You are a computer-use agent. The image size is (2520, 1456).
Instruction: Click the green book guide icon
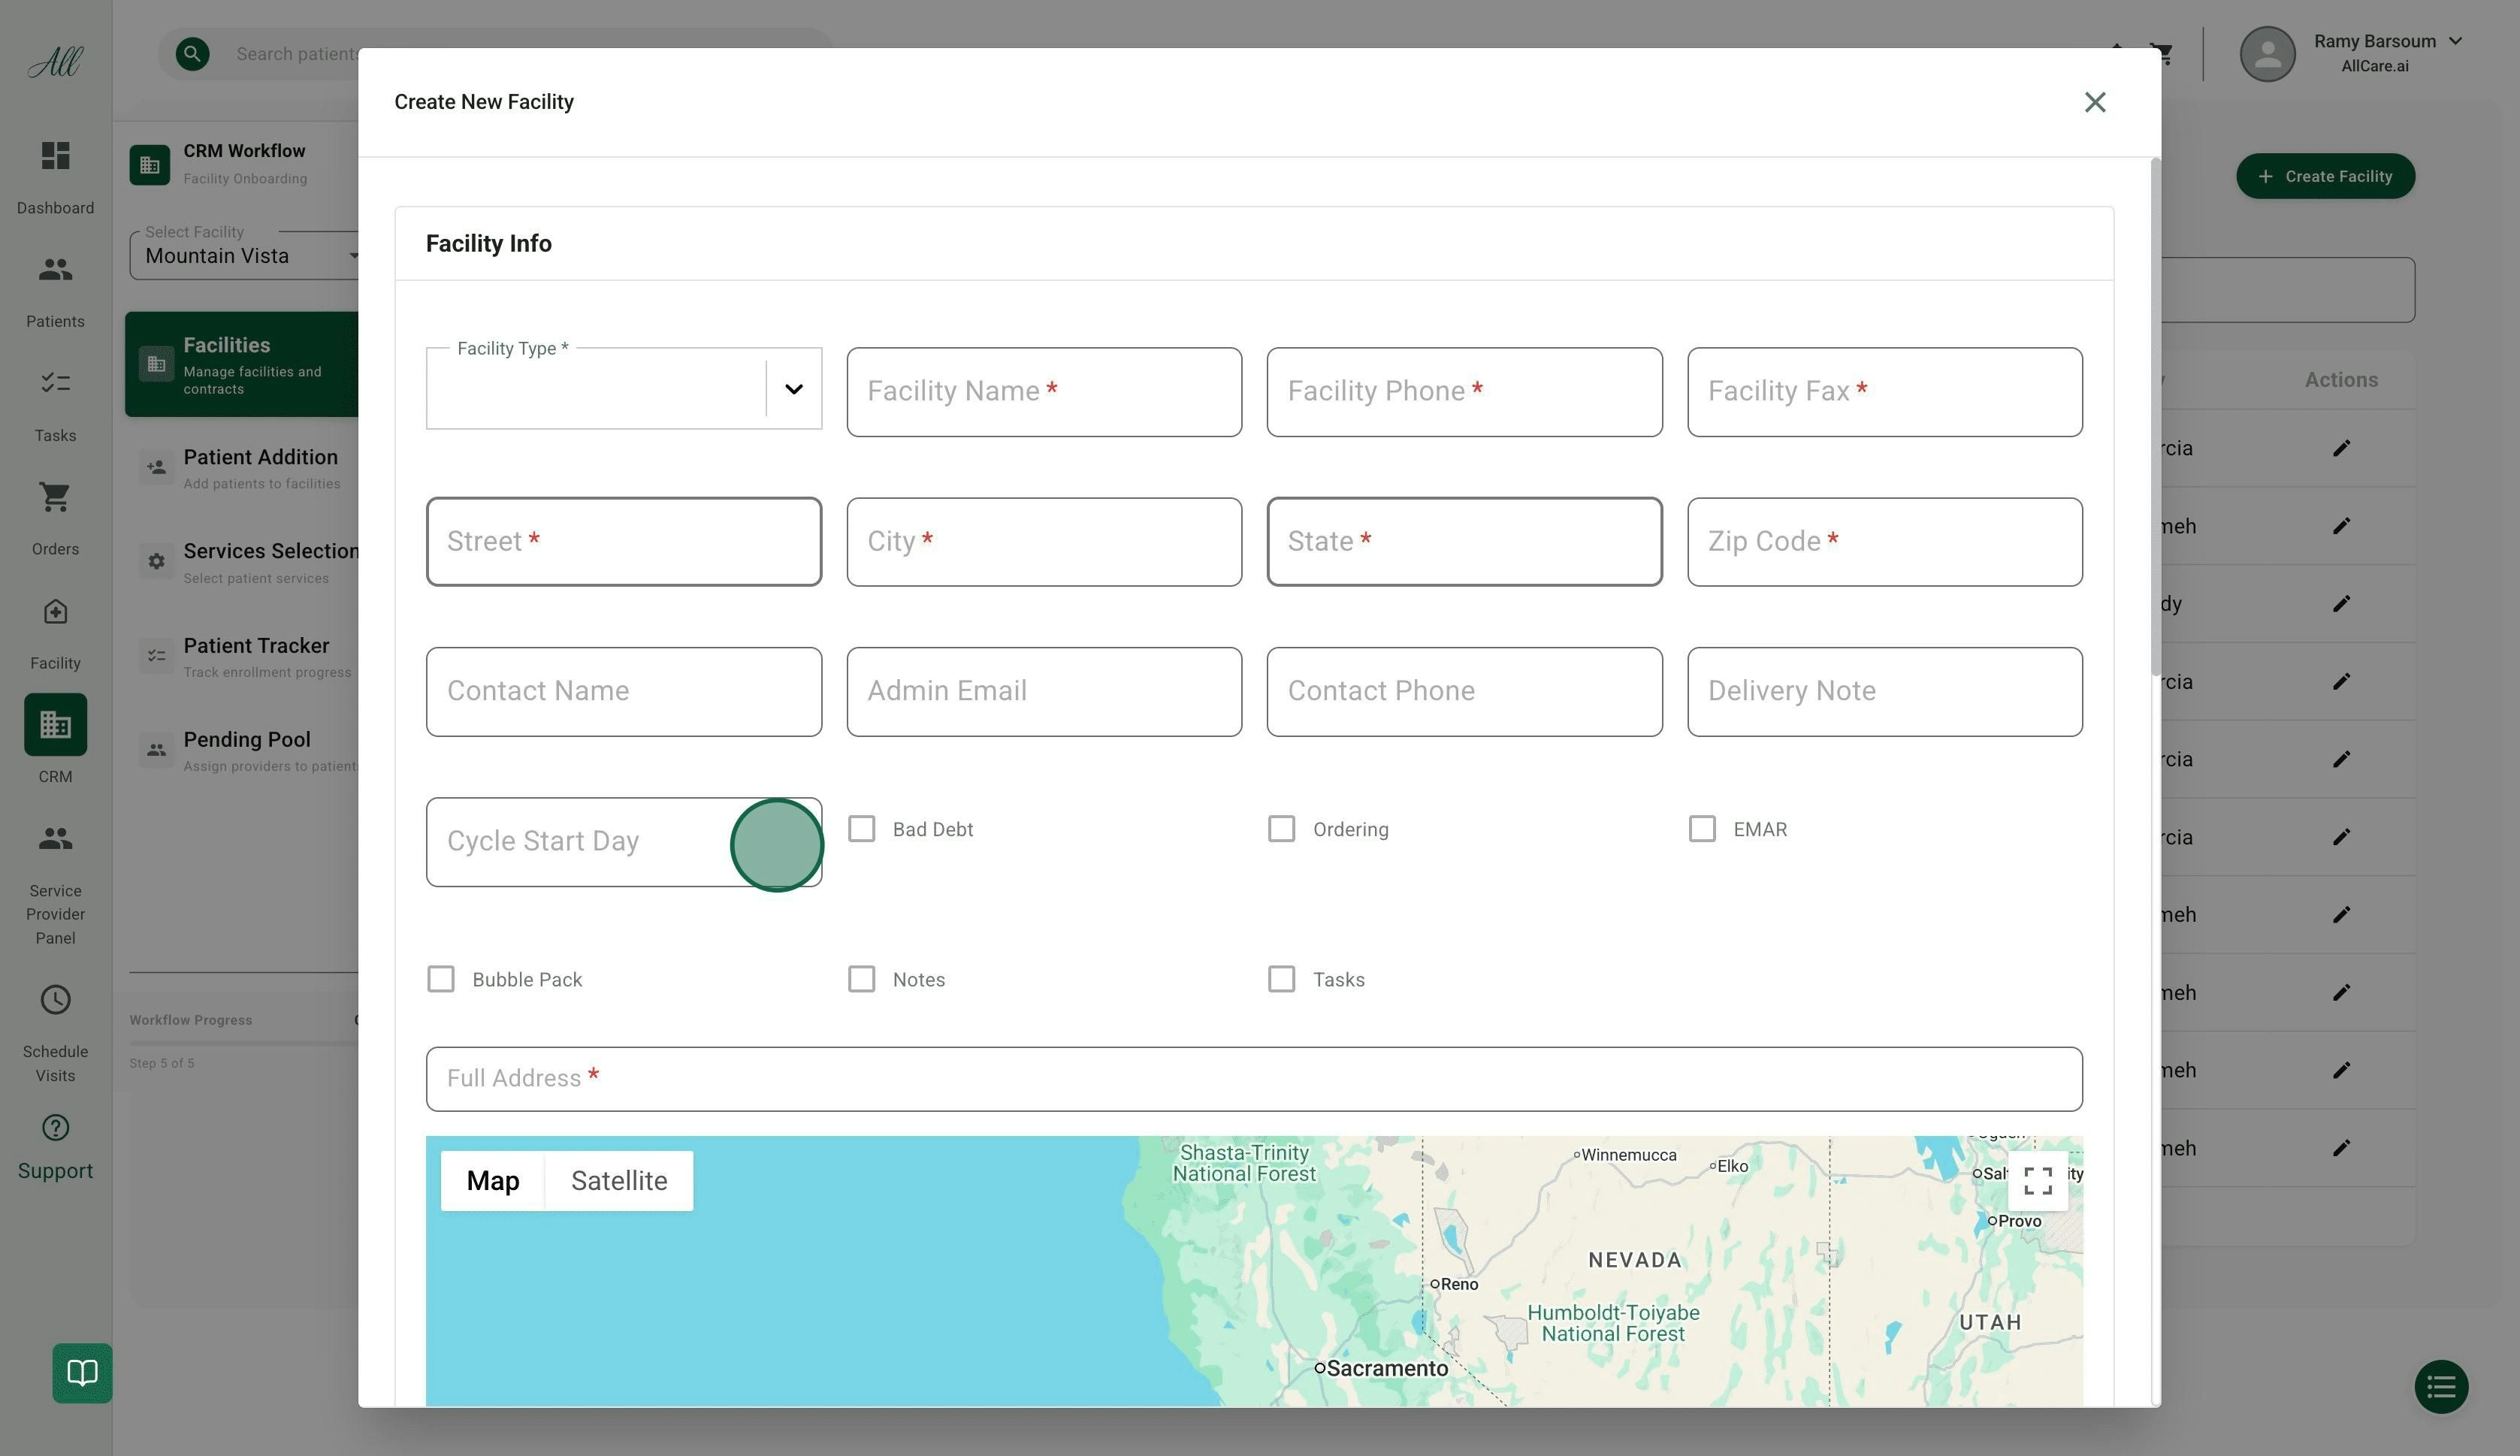(82, 1373)
